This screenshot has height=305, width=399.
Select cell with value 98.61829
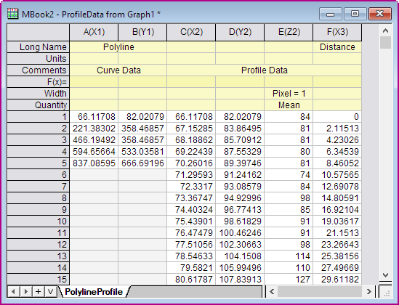coord(240,221)
